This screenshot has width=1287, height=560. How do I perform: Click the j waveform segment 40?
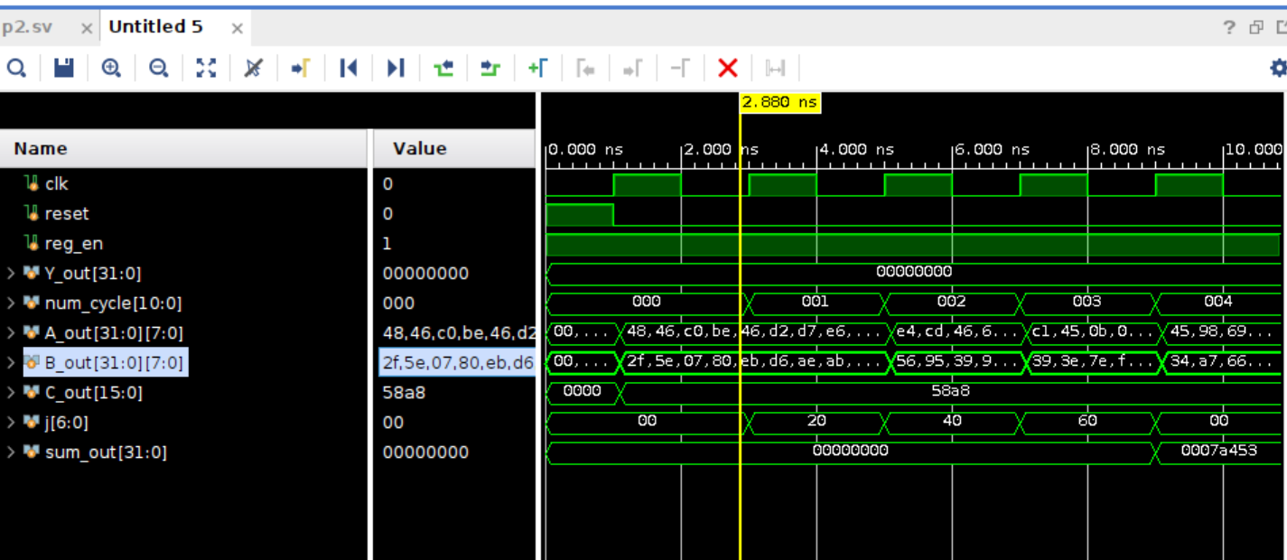click(x=951, y=420)
